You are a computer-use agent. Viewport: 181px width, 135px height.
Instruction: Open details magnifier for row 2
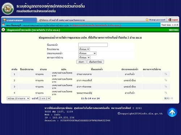[166, 80]
